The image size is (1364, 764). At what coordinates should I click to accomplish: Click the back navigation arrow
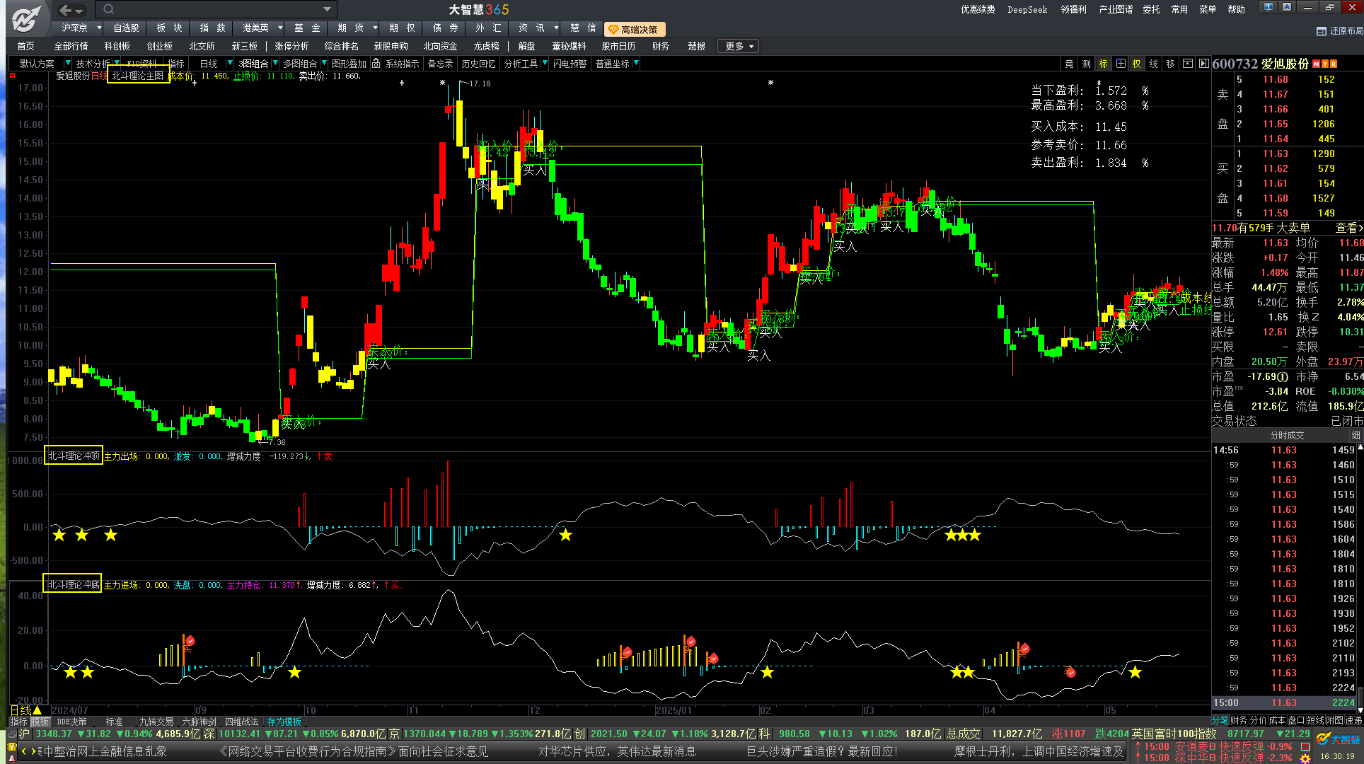[65, 10]
